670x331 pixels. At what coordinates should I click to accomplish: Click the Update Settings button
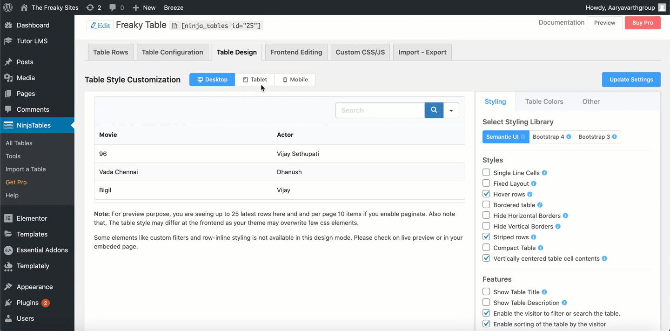pos(631,80)
